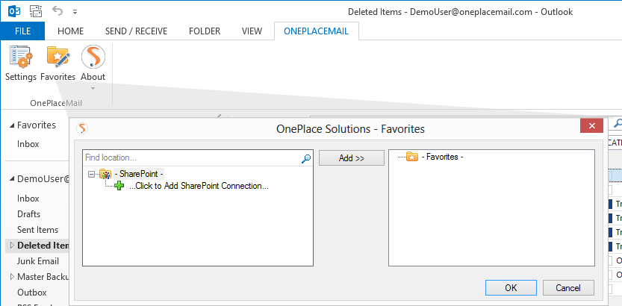
Task: Confirm the dialog with OK
Action: tap(510, 287)
